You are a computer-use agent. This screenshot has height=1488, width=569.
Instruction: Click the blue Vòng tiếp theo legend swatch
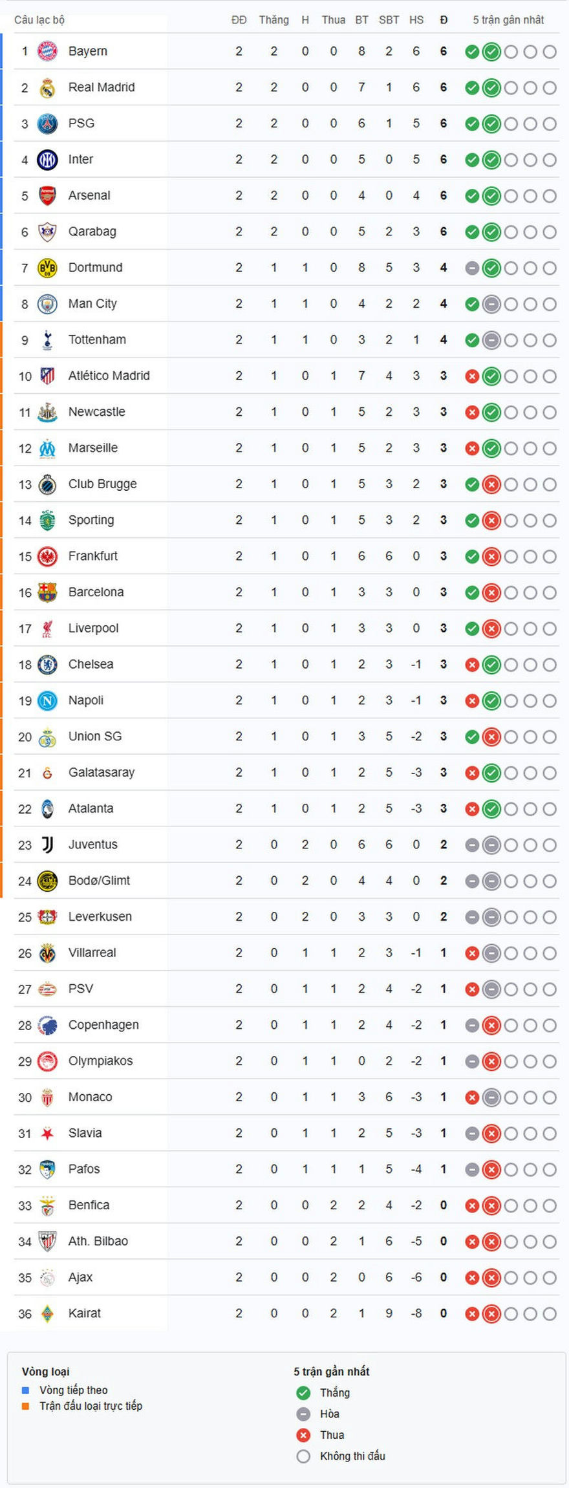click(26, 1390)
